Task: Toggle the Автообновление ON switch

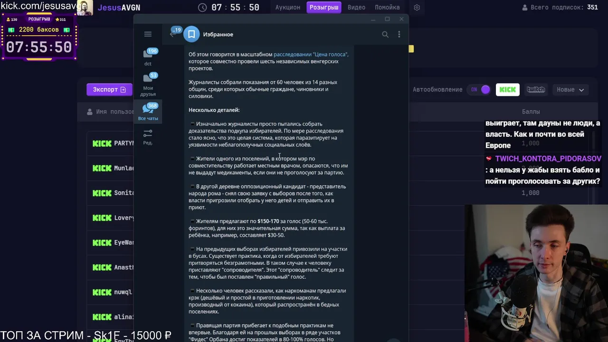Action: click(480, 89)
